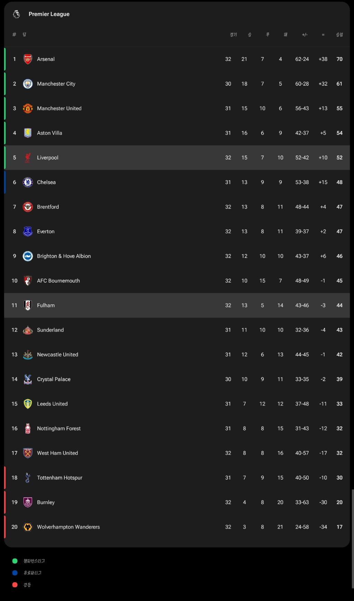Viewport: 354px width, 601px height.
Task: Select the Chelsea club badge
Action: tap(28, 182)
